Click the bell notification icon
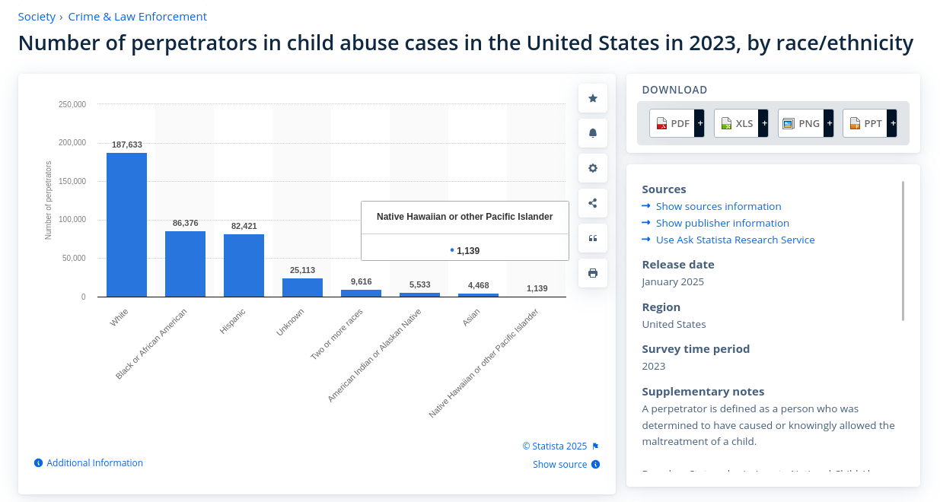940x502 pixels. tap(593, 133)
